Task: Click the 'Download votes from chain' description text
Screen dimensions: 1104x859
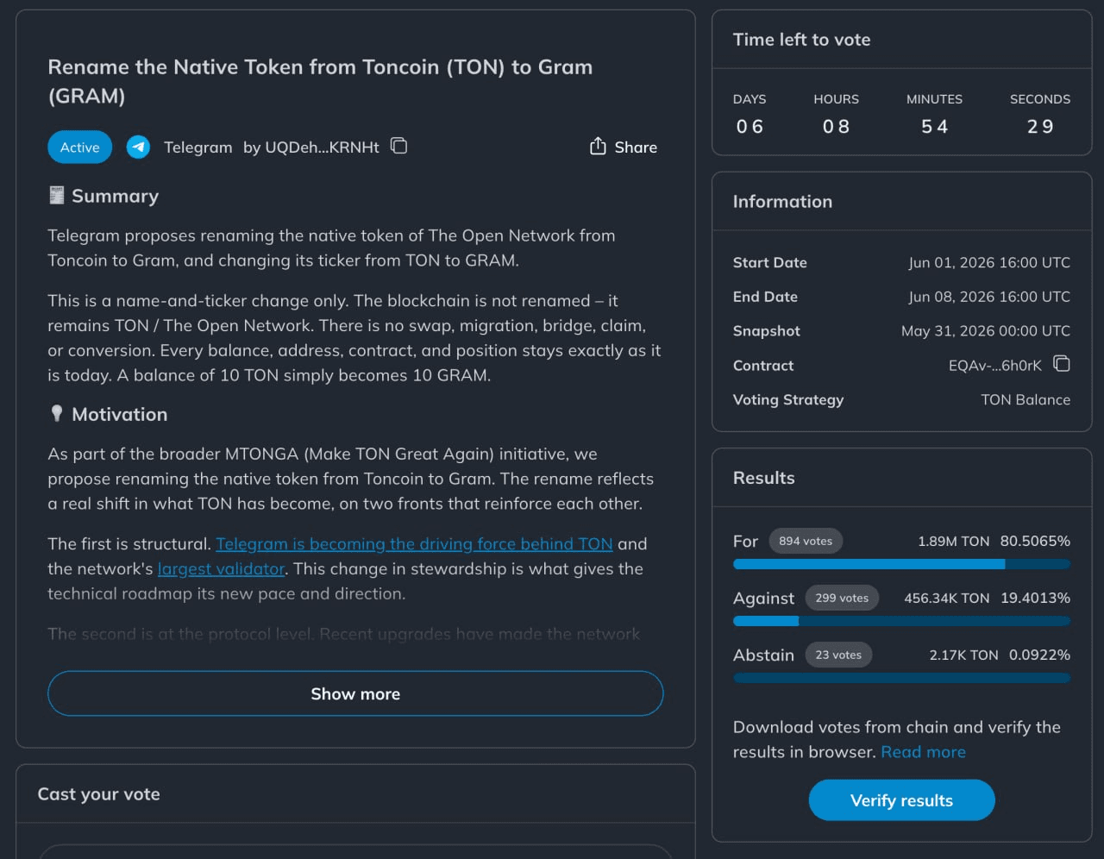Action: tap(897, 739)
